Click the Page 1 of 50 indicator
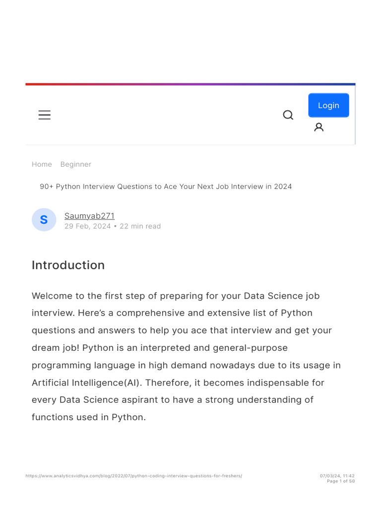This screenshot has width=381, height=508. pyautogui.click(x=341, y=481)
